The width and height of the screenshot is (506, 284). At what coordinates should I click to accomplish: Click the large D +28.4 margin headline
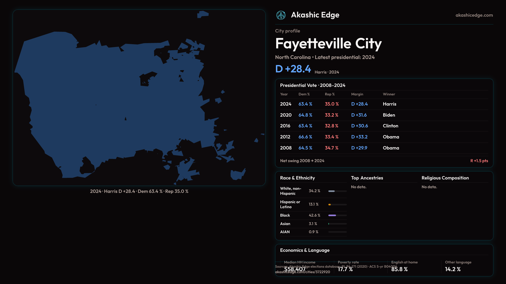[293, 69]
